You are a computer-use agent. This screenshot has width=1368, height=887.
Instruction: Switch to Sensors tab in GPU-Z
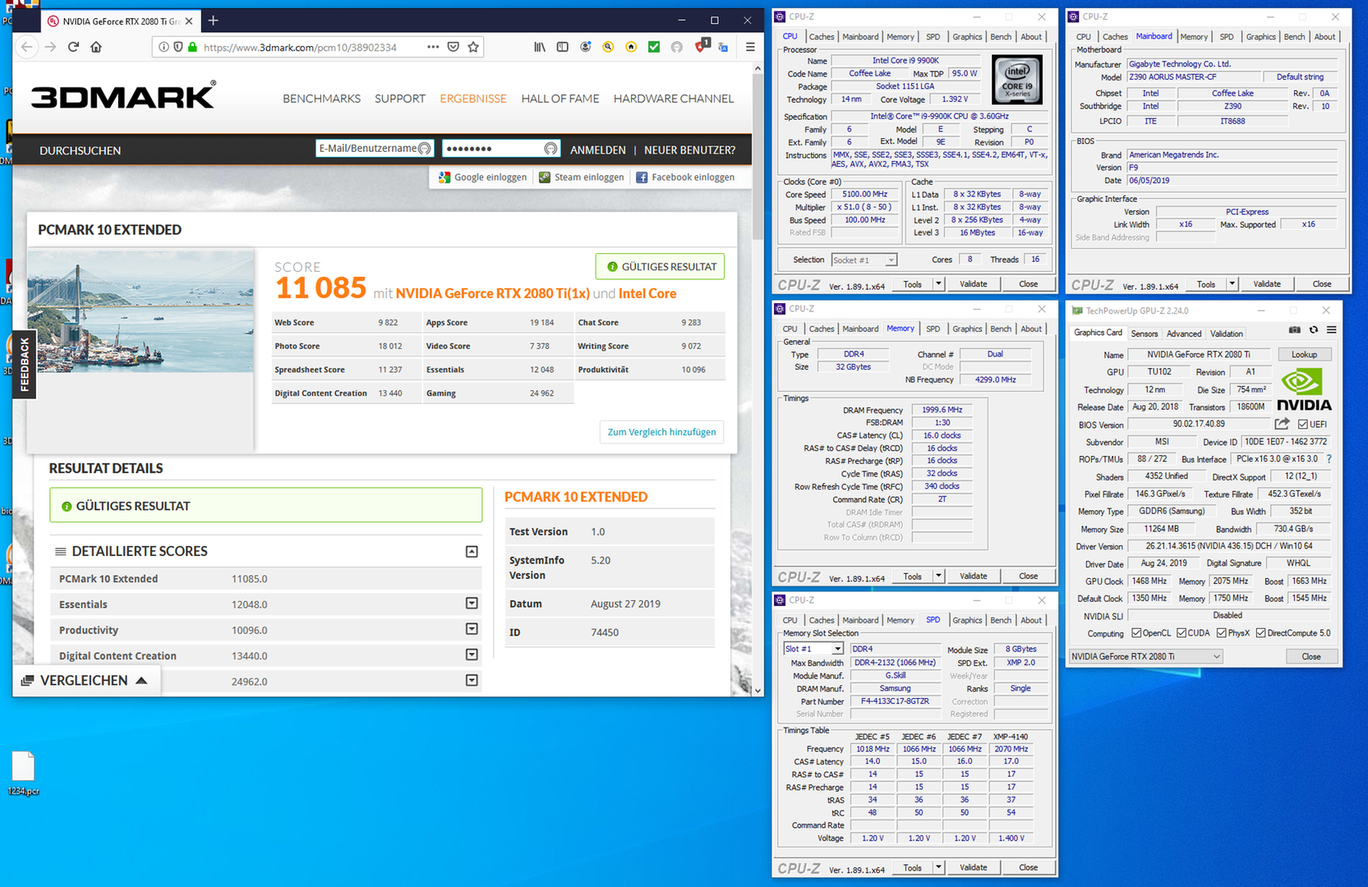(x=1145, y=333)
